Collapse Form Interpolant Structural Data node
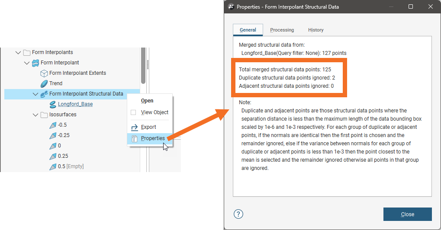441x230 pixels. pos(35,94)
